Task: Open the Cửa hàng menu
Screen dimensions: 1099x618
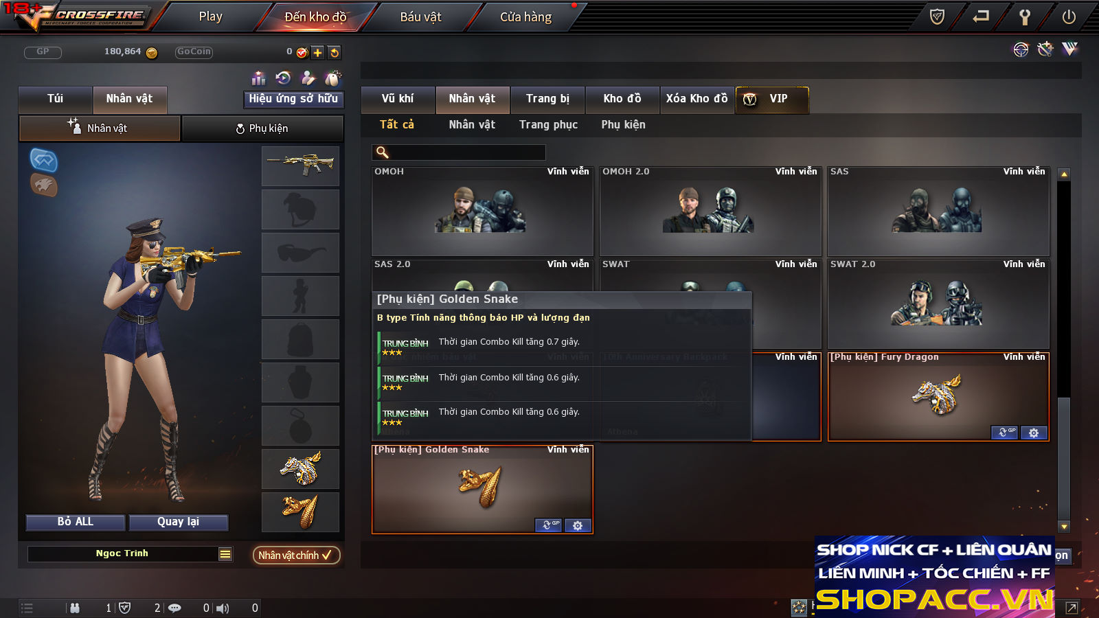Action: (x=525, y=17)
